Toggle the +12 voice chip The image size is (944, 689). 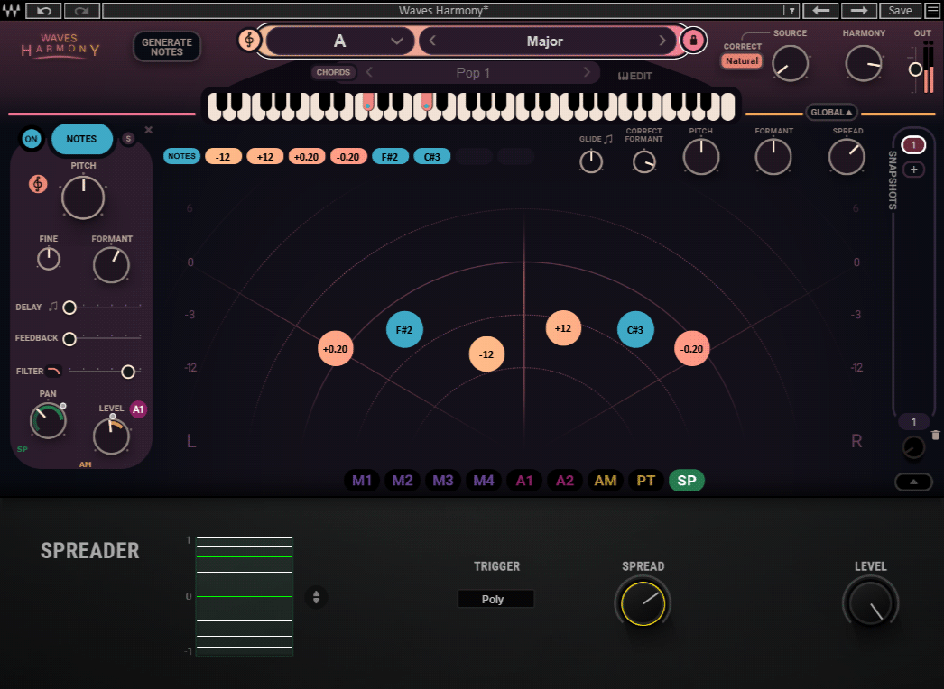(x=265, y=156)
